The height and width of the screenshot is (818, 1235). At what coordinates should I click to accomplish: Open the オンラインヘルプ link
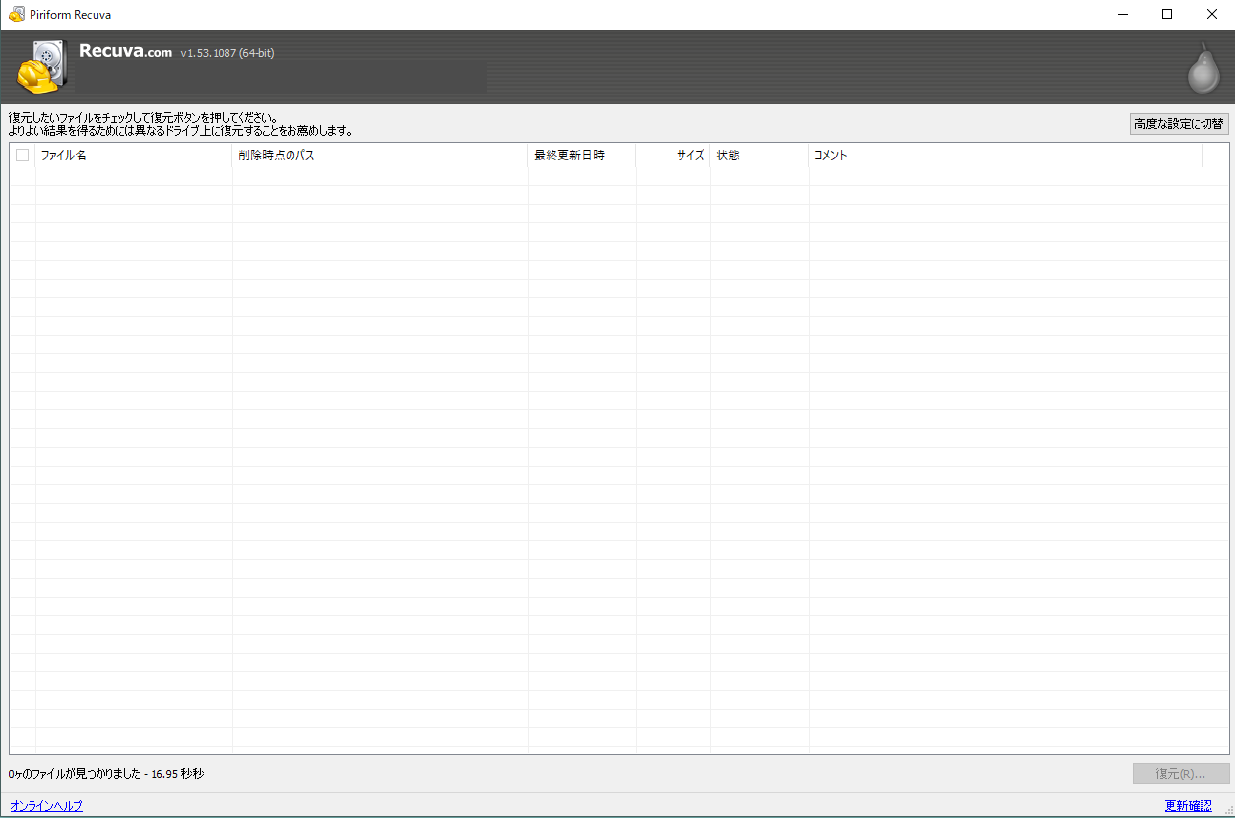click(x=46, y=806)
